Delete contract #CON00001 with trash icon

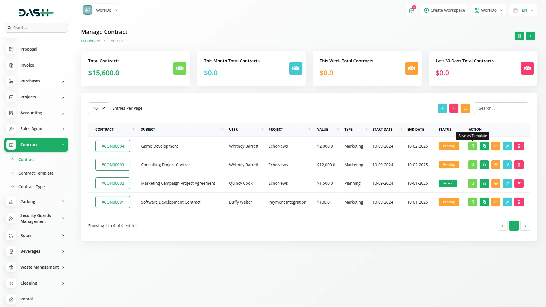[x=519, y=202]
